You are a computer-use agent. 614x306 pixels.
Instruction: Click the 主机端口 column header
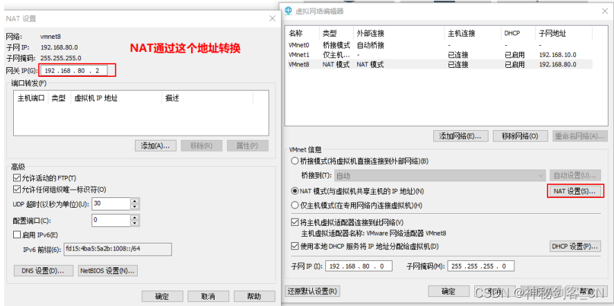click(31, 98)
